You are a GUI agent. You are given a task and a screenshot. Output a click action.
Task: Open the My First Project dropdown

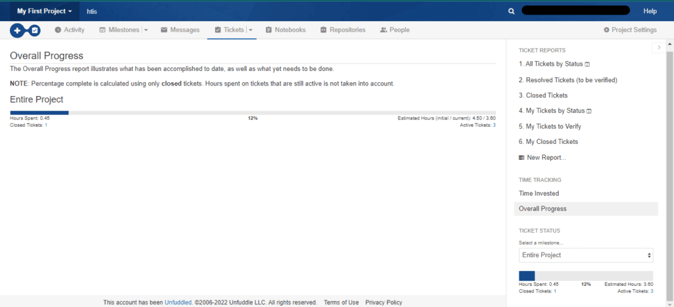click(44, 11)
